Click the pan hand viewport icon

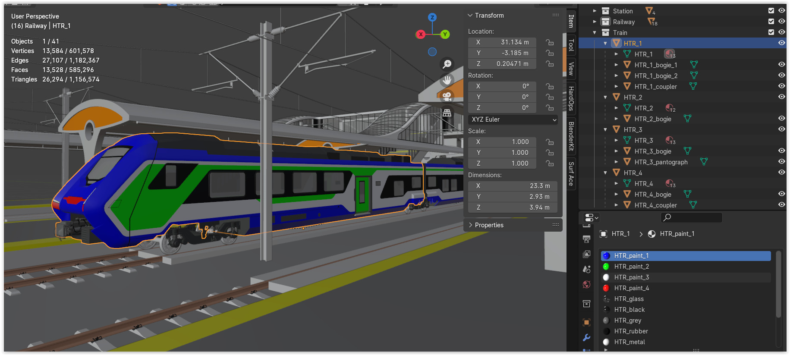tap(447, 80)
